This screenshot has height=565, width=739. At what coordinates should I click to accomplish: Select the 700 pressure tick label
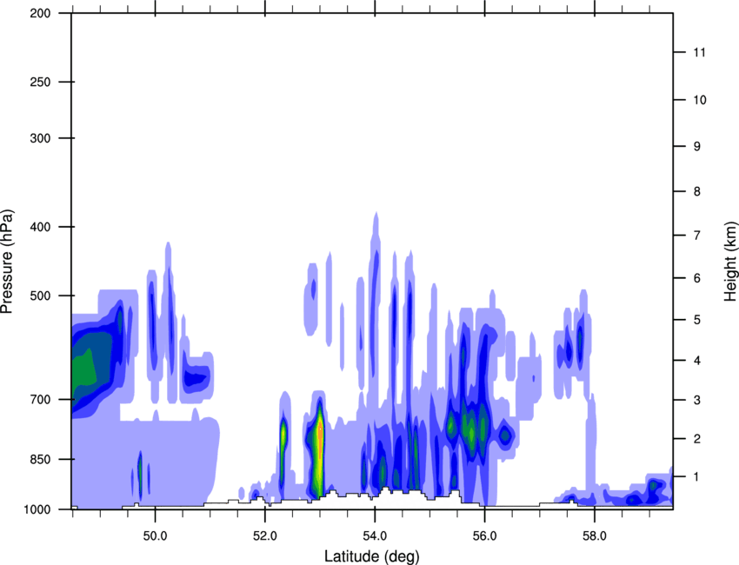pyautogui.click(x=40, y=399)
